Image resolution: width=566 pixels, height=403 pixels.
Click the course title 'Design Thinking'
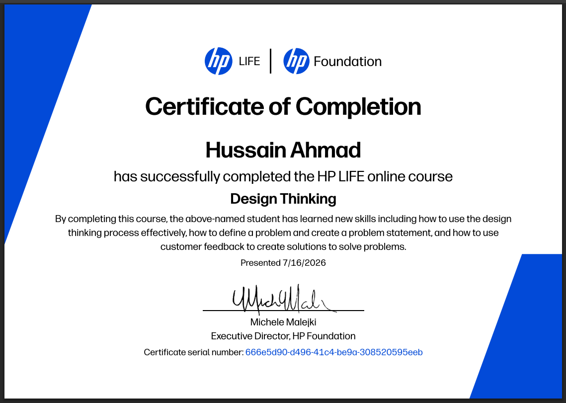click(283, 199)
